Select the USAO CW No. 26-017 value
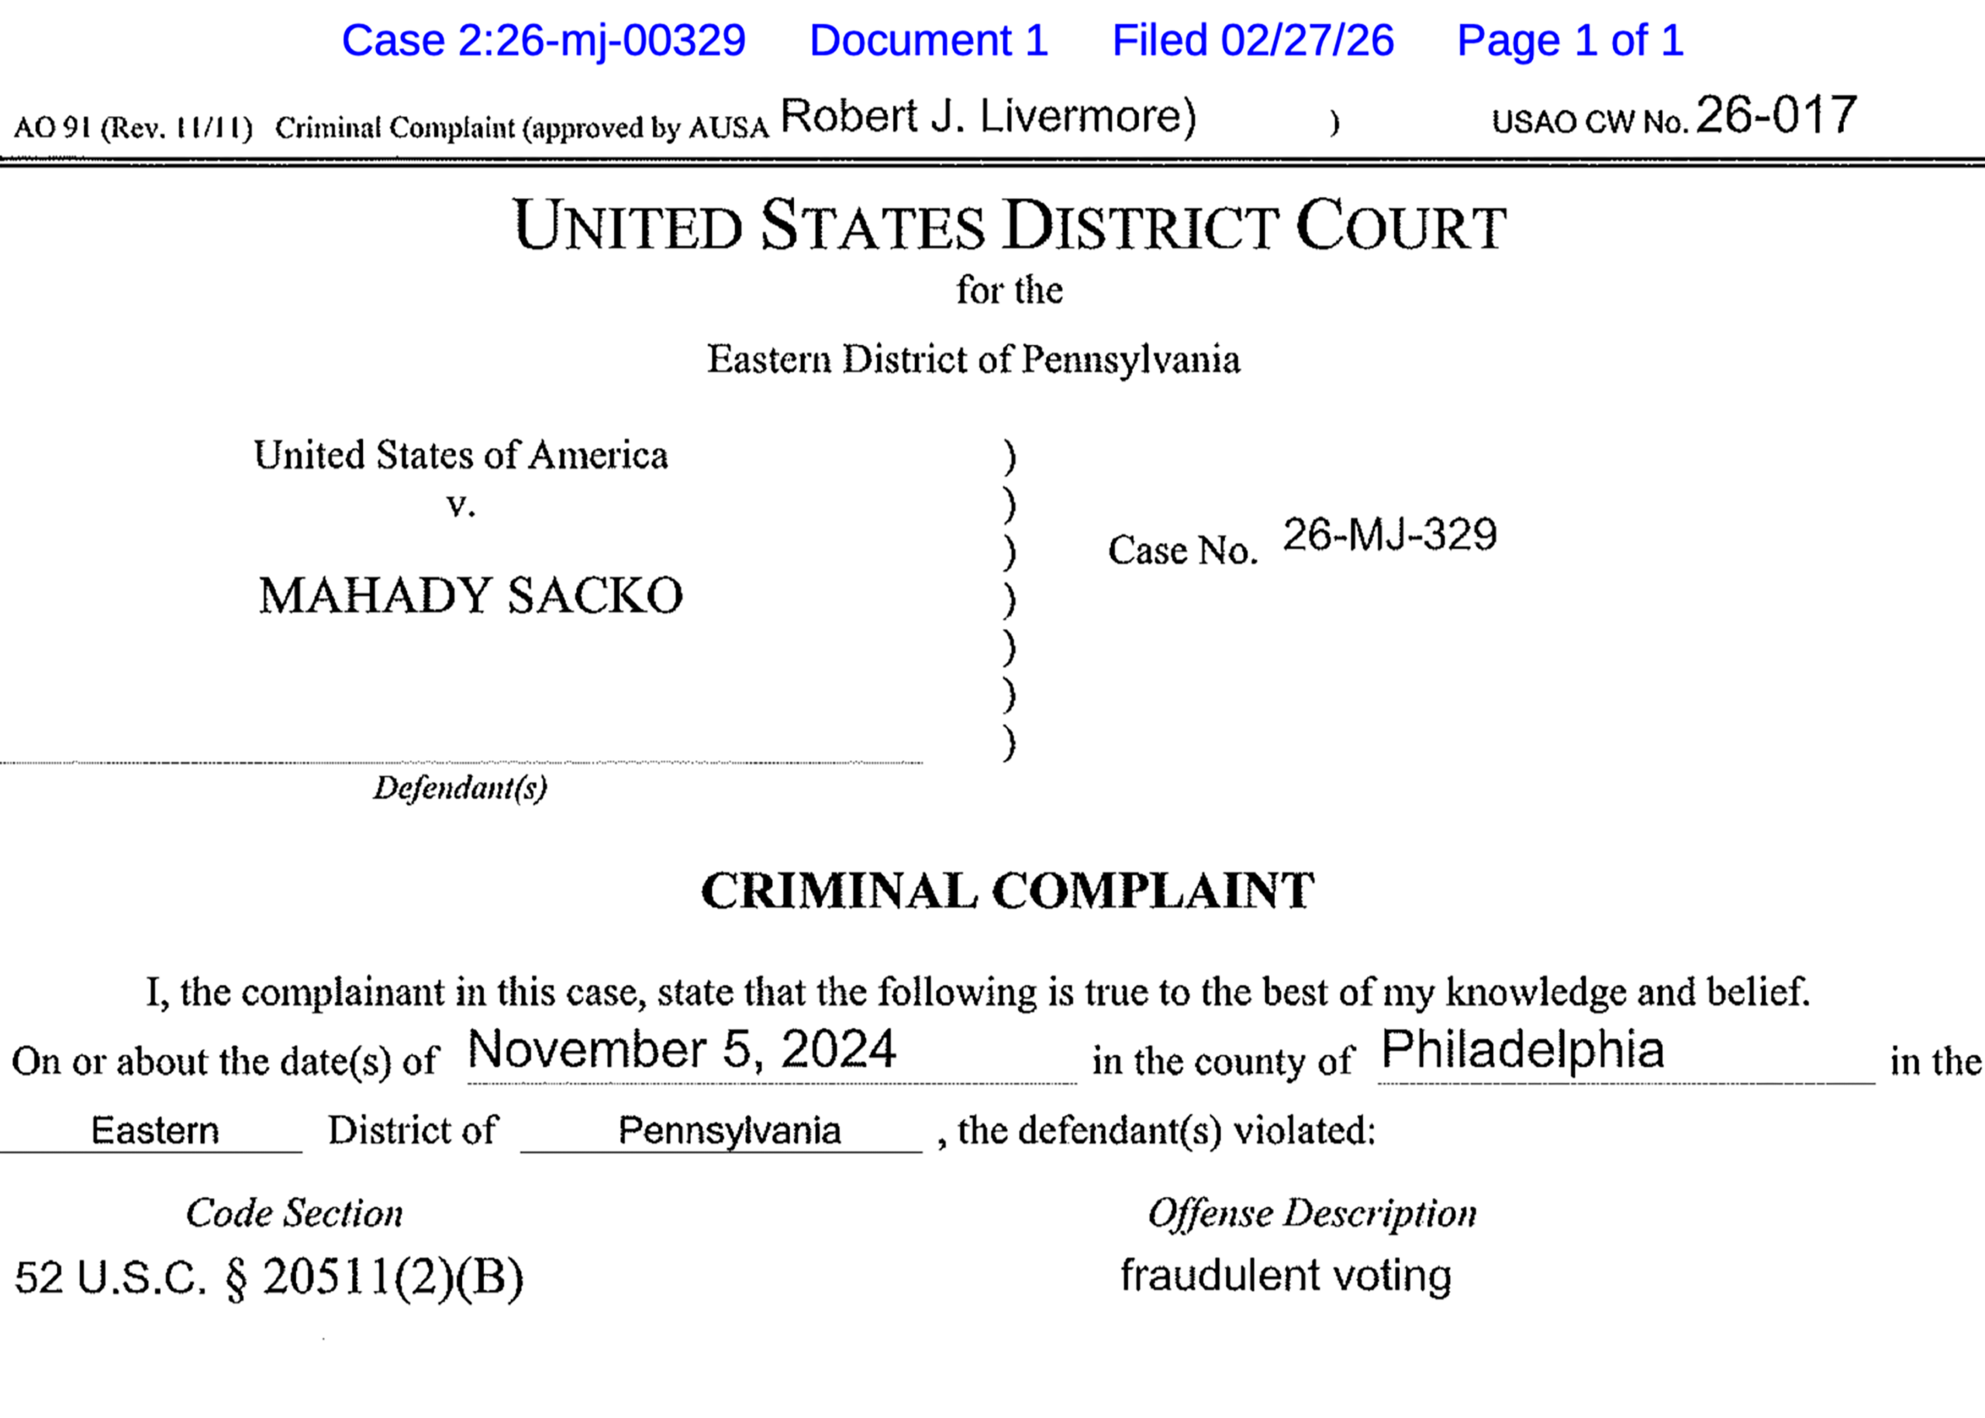The height and width of the screenshot is (1418, 1985). 1776,116
